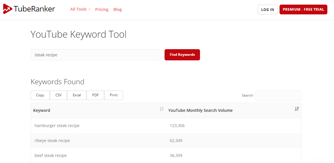Go to the Pricing page

pyautogui.click(x=102, y=9)
